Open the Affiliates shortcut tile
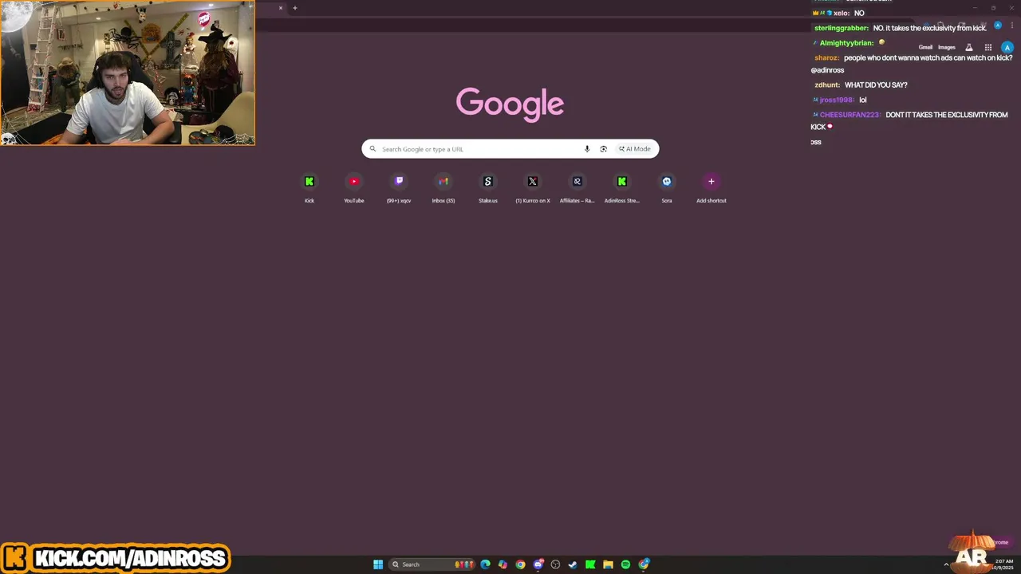Screen dimensions: 1021x574 coord(578,188)
